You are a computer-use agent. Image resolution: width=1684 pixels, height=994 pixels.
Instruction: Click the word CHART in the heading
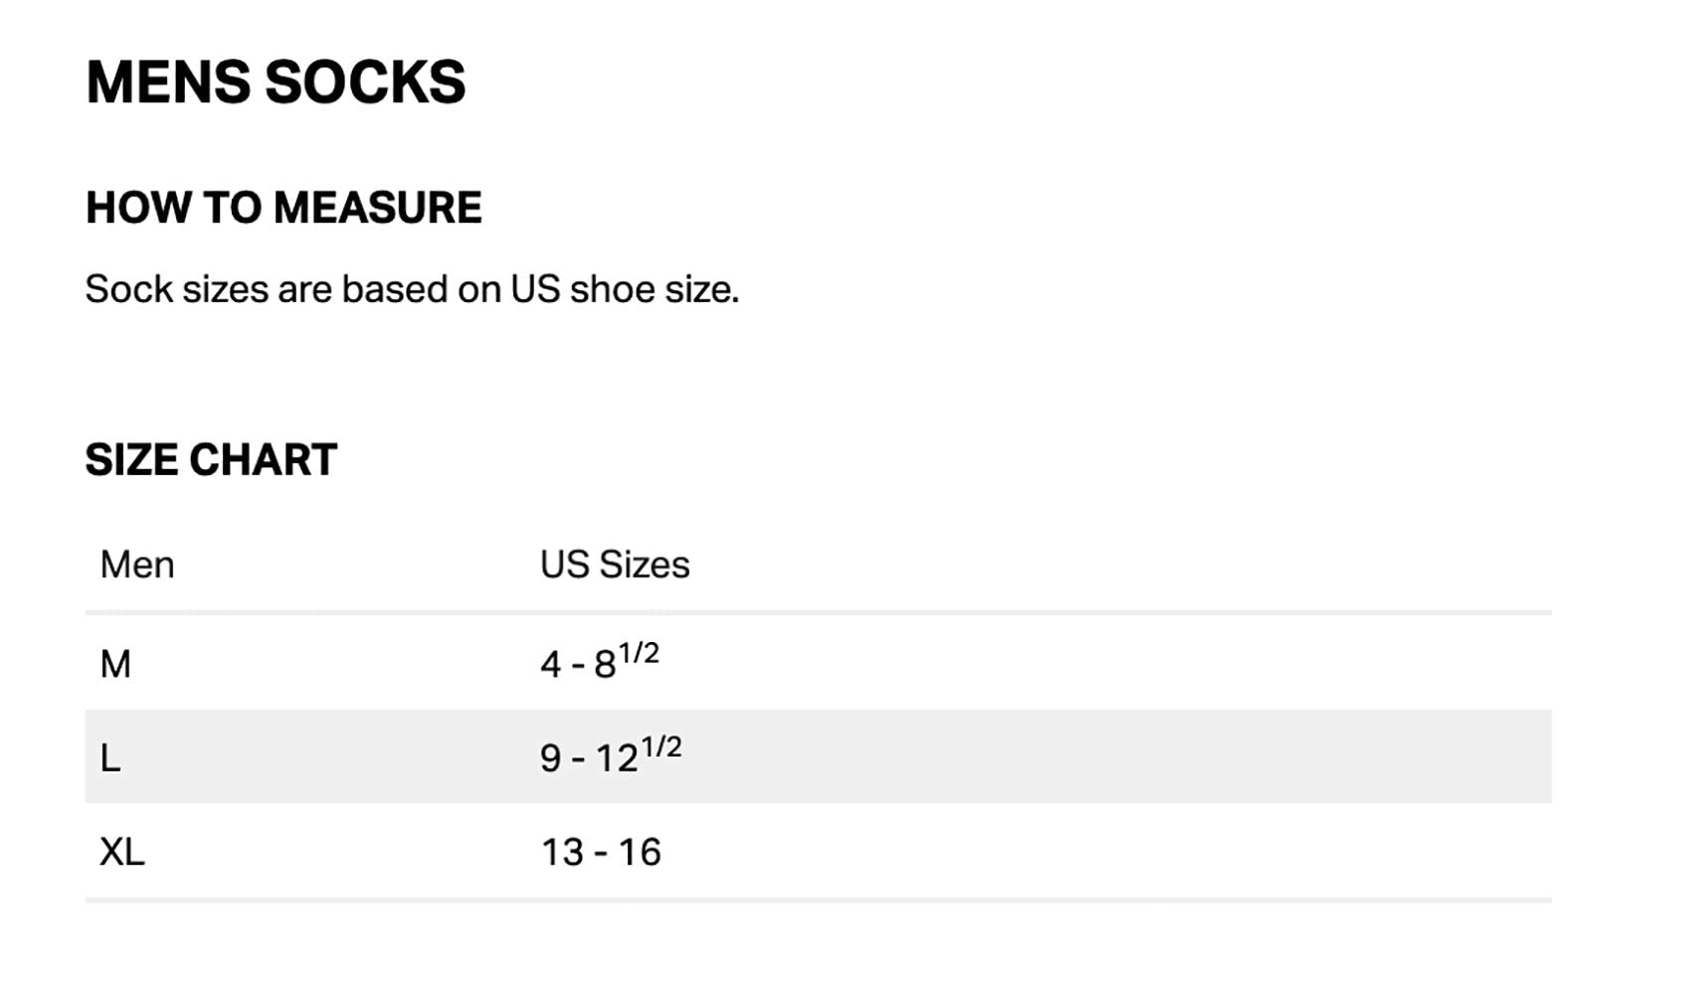pos(263,459)
